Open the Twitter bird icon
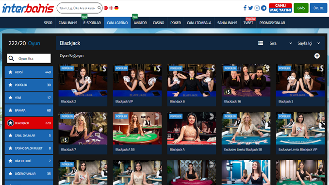Screen dimensions: 329x185 [x=250, y=8]
